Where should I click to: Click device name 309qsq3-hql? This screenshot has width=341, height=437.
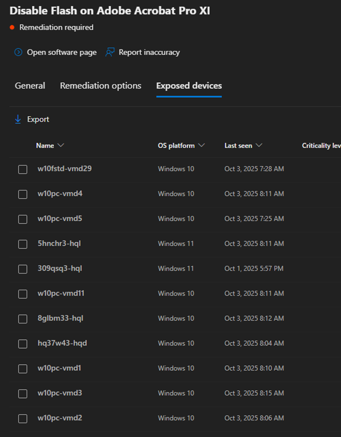coord(60,268)
